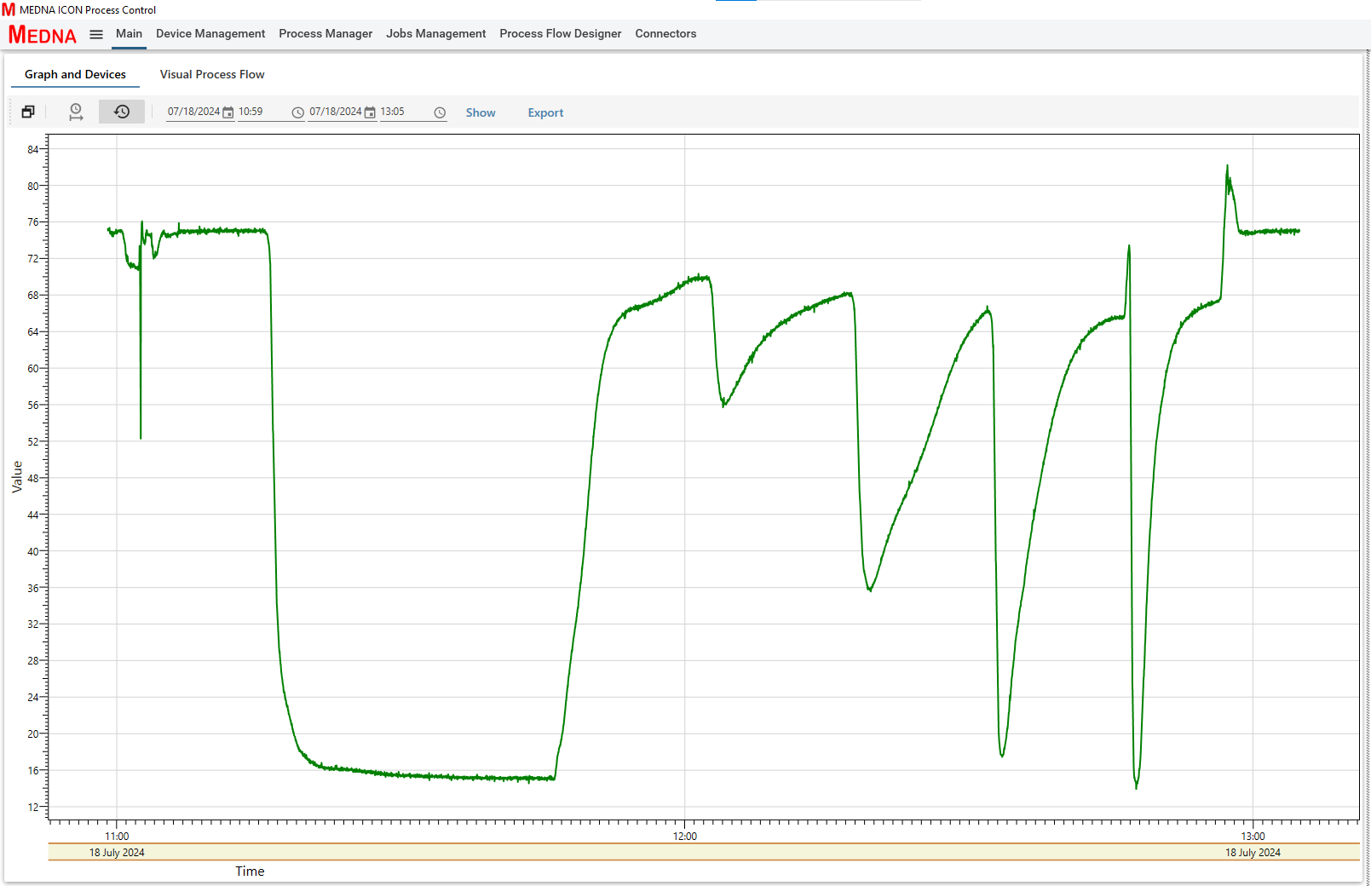Click the detach window icon in toolbar
The height and width of the screenshot is (886, 1371).
point(28,112)
